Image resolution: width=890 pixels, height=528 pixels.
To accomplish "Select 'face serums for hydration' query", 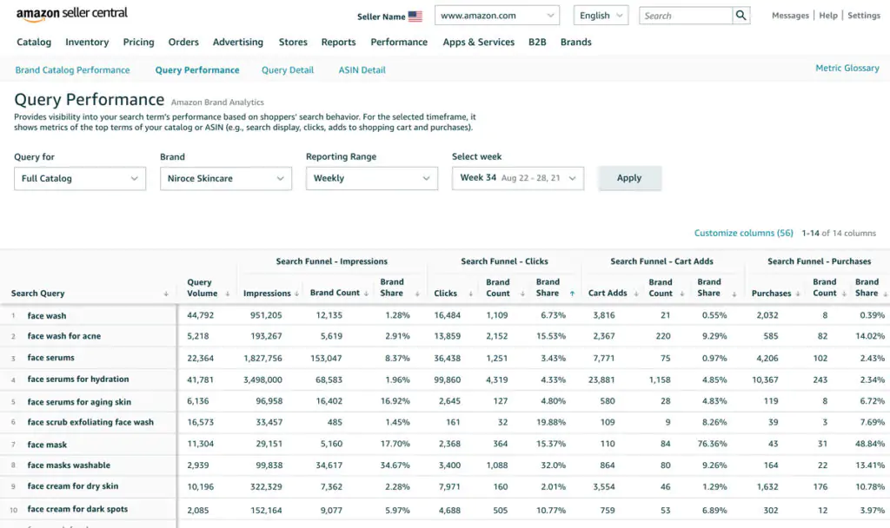I will [78, 379].
